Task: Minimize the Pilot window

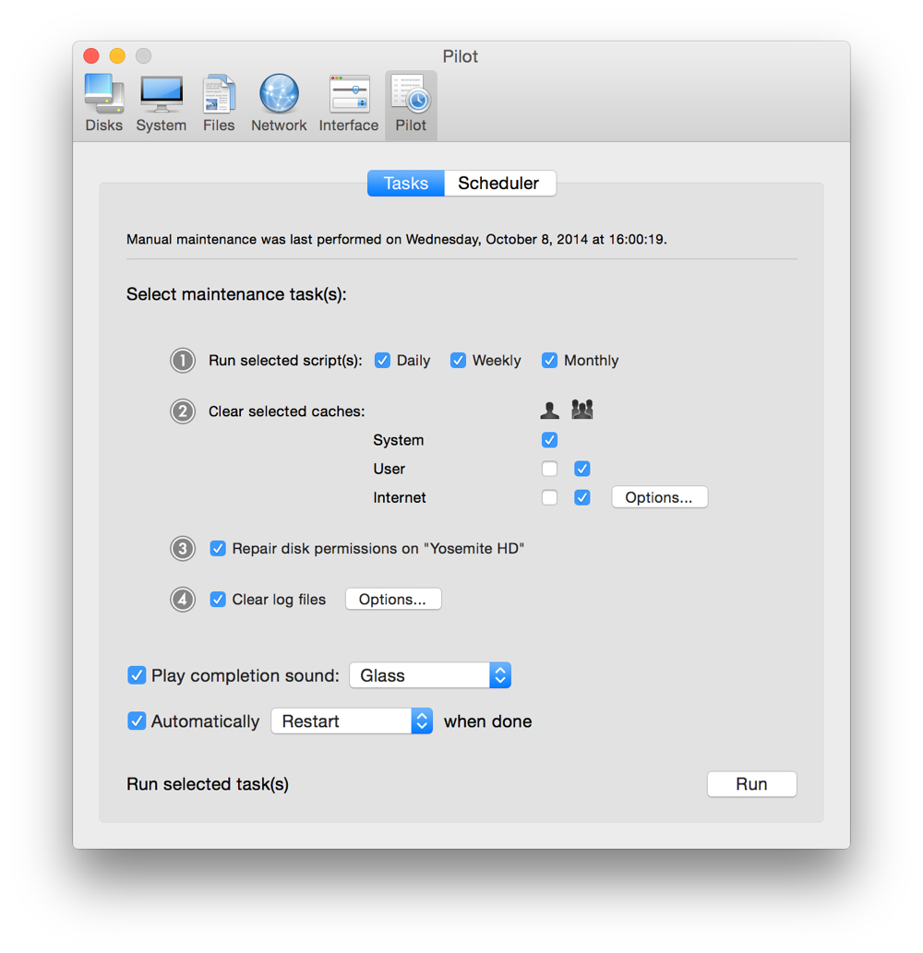Action: 117,56
